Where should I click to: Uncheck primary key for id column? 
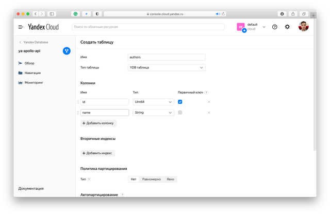(180, 102)
